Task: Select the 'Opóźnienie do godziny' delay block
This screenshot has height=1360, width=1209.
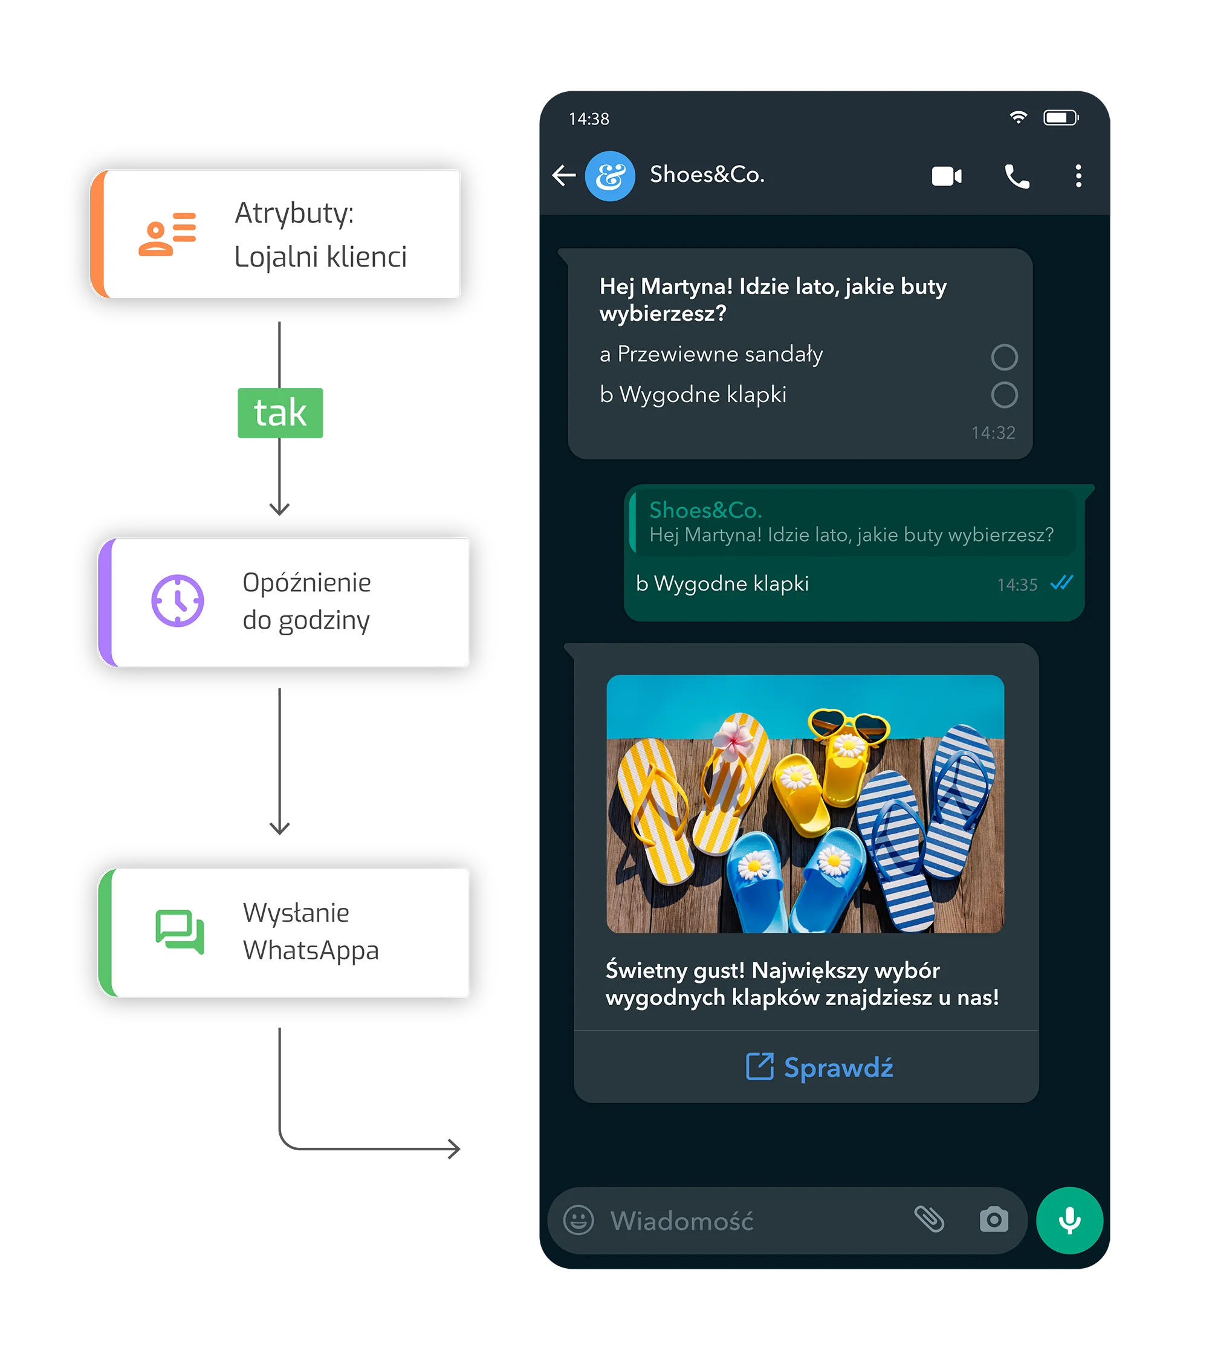Action: [x=285, y=602]
